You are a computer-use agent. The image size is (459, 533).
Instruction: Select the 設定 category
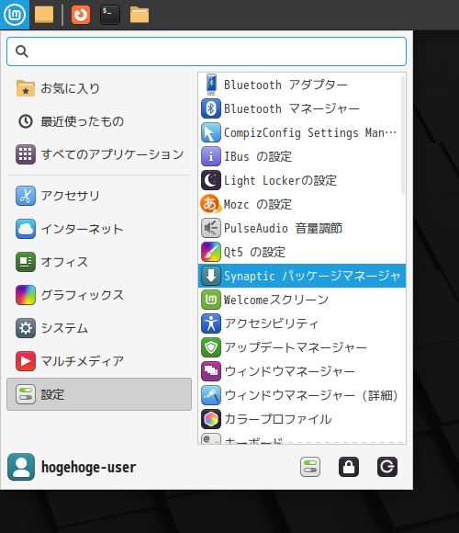click(99, 394)
